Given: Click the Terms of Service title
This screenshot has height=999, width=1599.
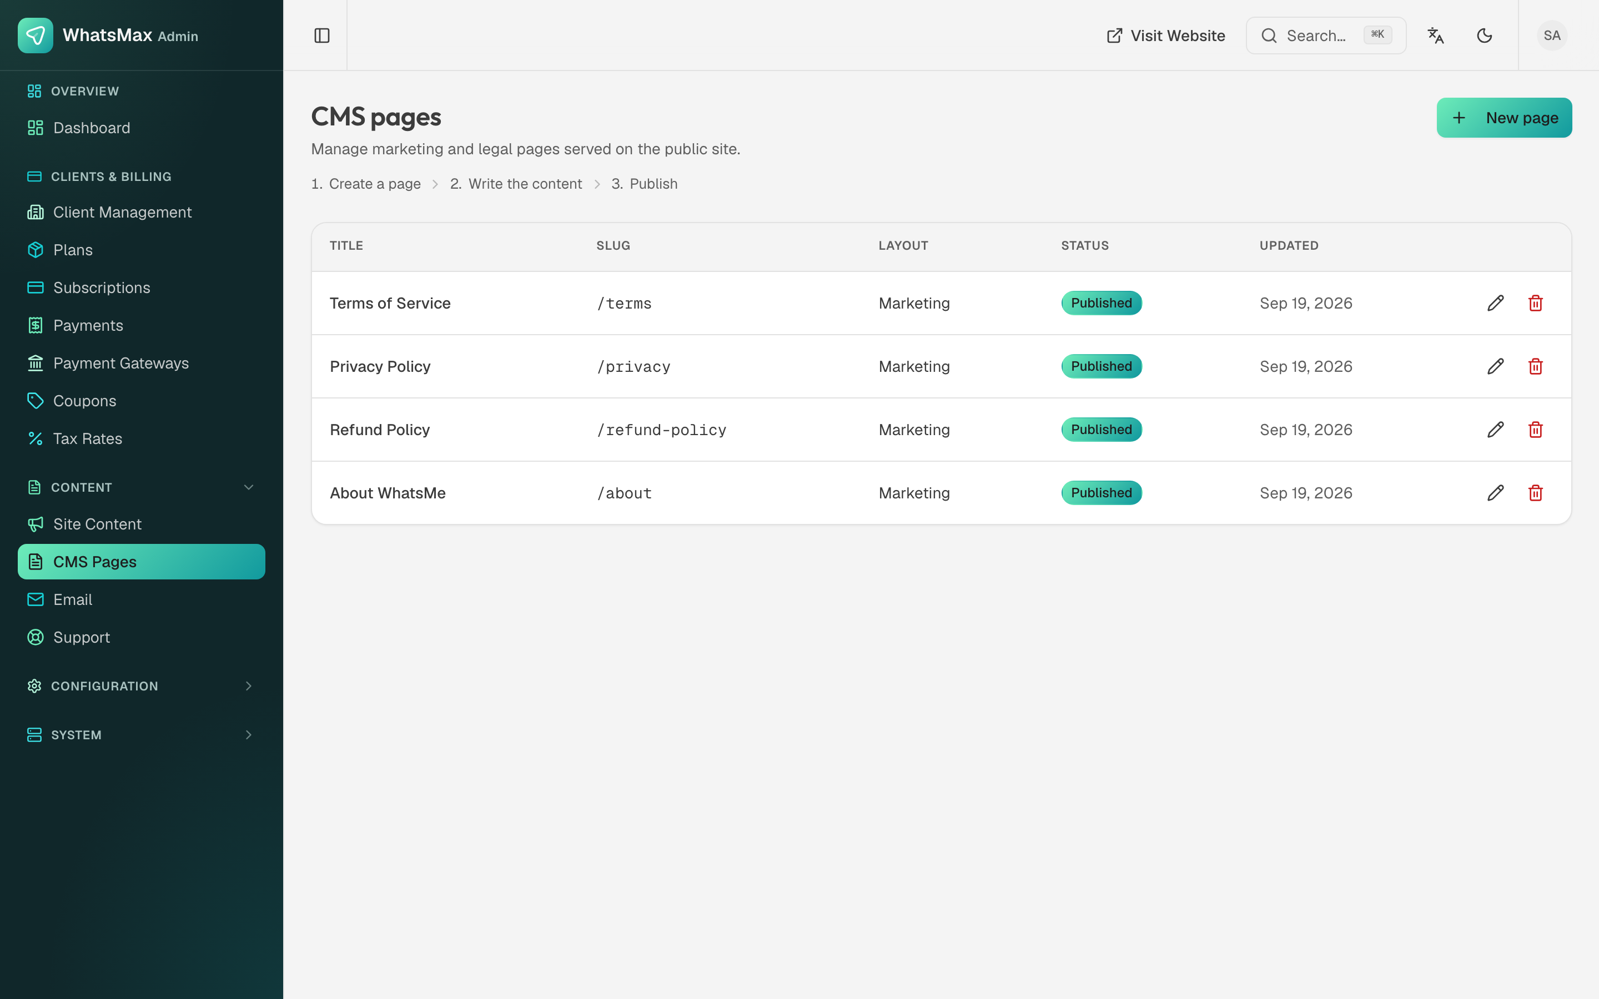Looking at the screenshot, I should click(x=390, y=303).
